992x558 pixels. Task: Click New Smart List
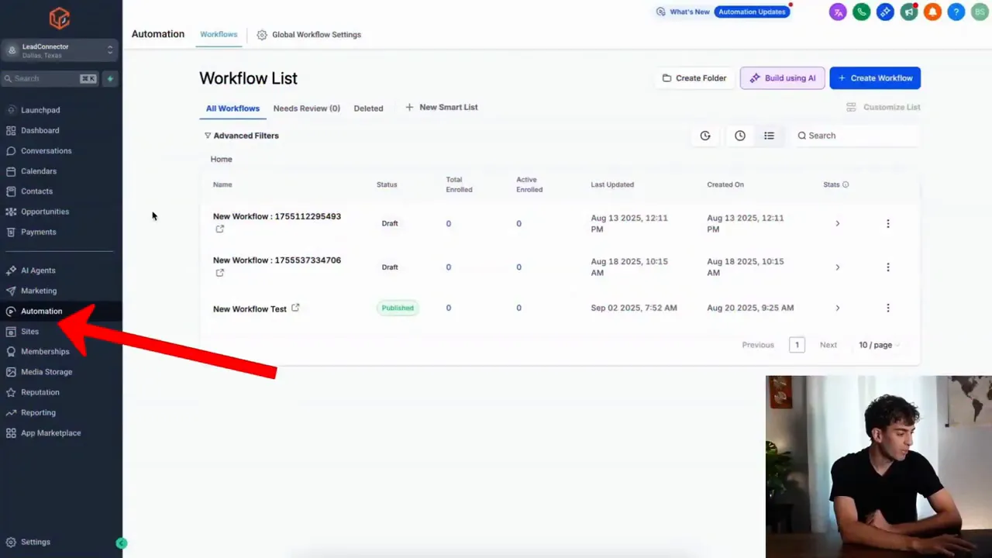click(x=441, y=107)
